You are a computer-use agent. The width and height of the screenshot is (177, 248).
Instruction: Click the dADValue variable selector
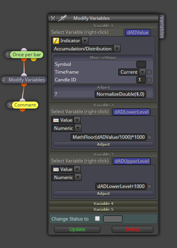tap(138, 33)
